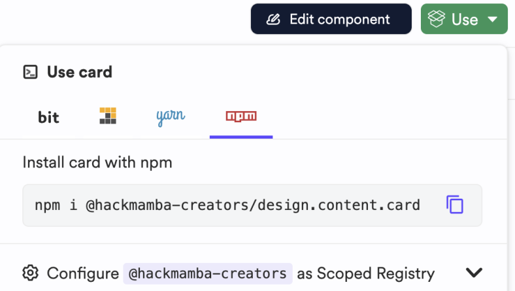Image resolution: width=515 pixels, height=291 pixels.
Task: Click the gear icon beside Configure
Action: (30, 273)
